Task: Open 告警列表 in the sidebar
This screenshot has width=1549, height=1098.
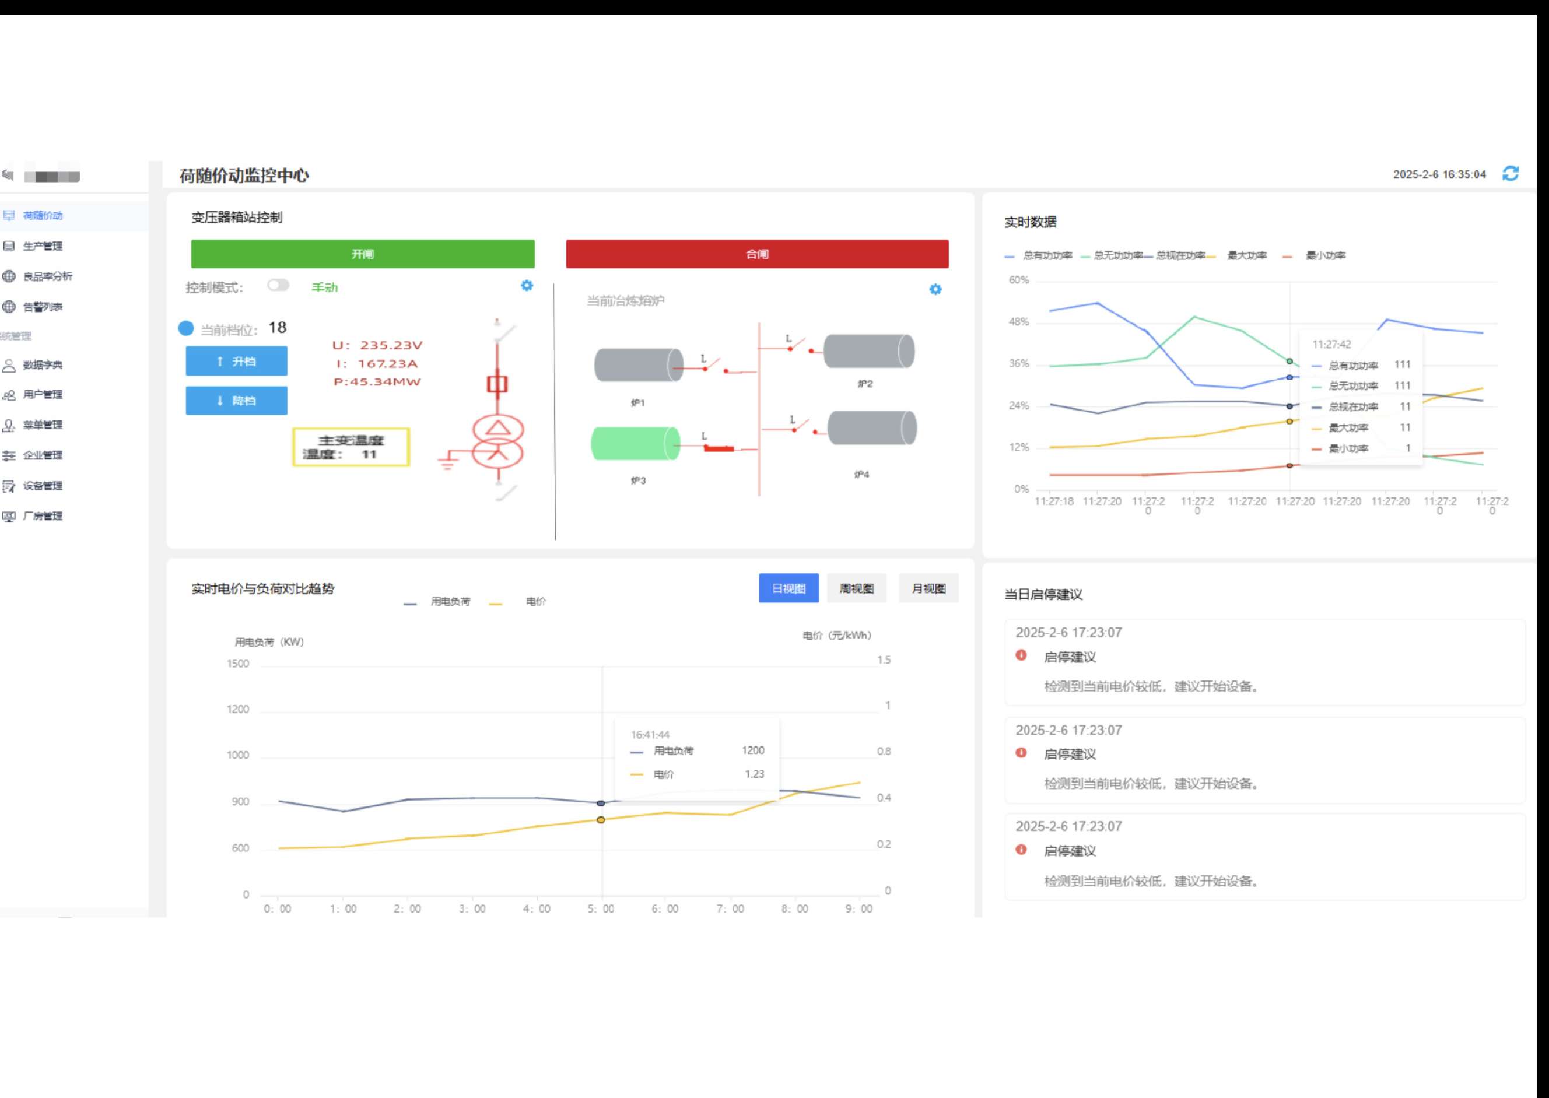Action: point(43,307)
